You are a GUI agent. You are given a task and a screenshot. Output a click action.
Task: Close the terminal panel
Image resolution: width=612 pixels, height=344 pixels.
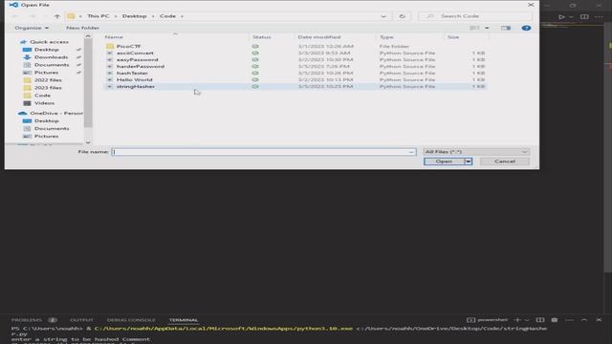(x=599, y=320)
